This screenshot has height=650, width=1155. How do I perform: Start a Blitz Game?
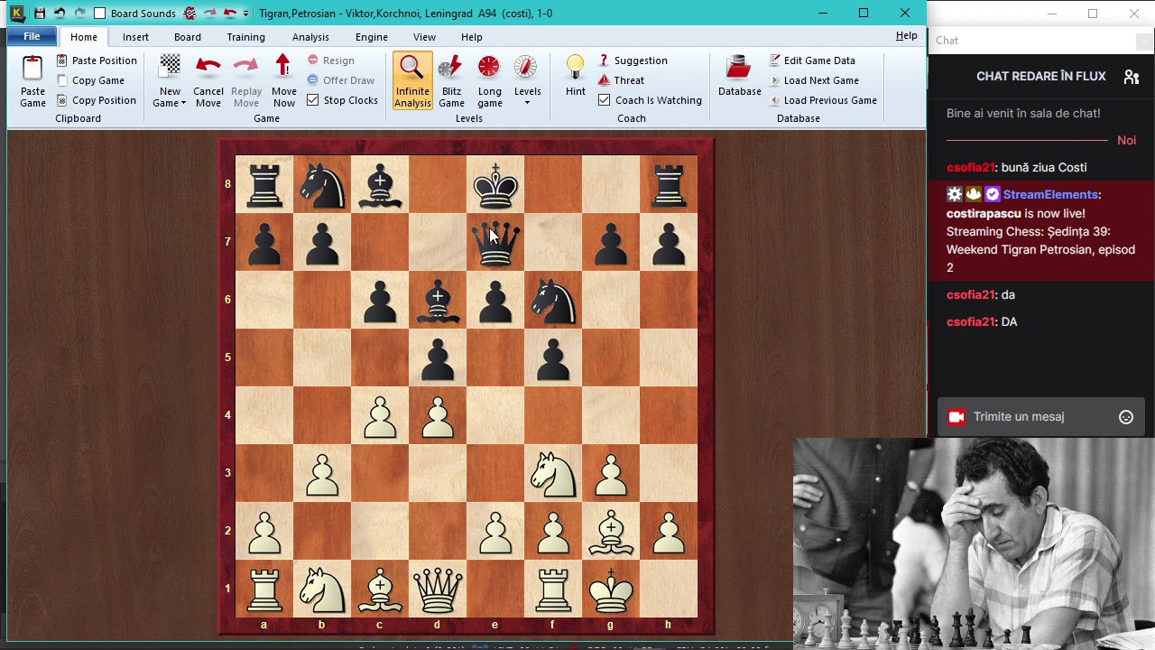(451, 80)
